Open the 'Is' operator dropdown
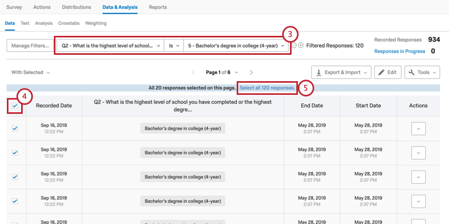 click(174, 46)
